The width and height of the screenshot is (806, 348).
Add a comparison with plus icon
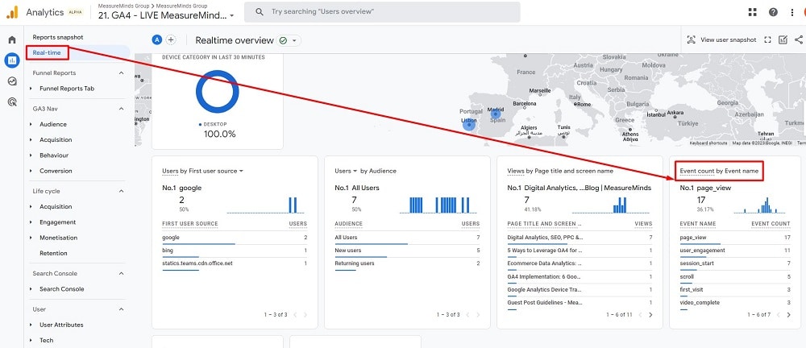tap(171, 39)
